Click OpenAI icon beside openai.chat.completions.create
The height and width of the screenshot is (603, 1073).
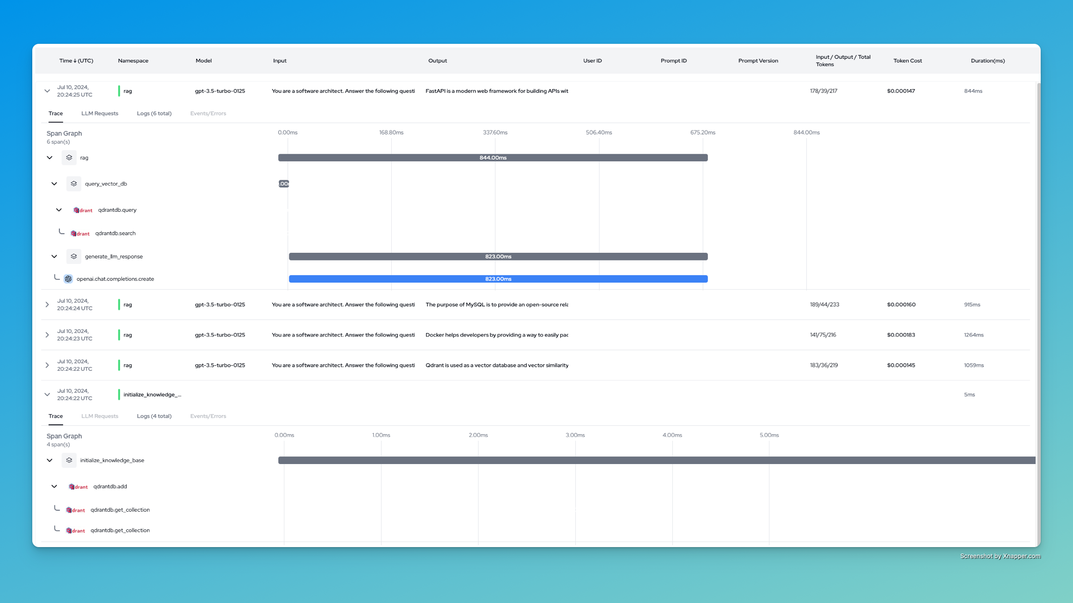coord(69,279)
